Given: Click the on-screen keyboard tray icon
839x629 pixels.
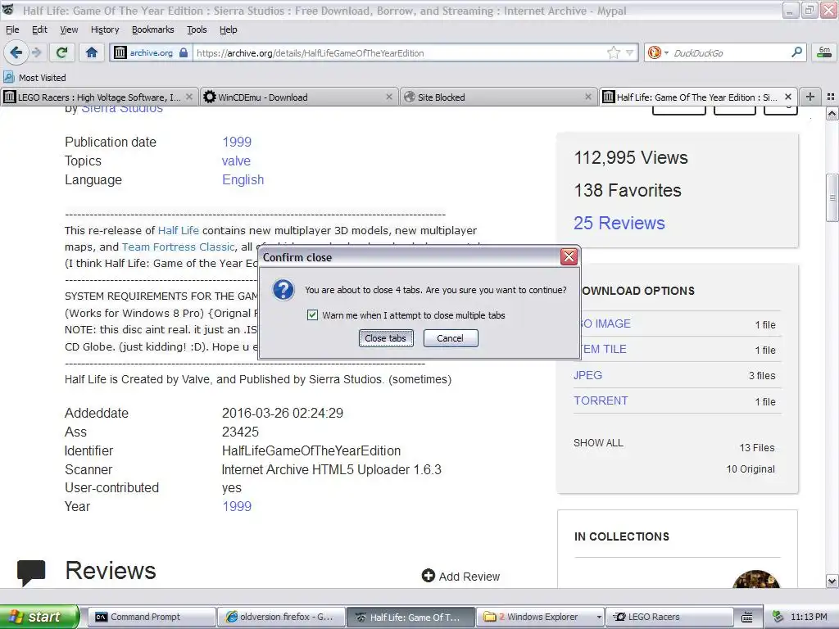Looking at the screenshot, I should tap(747, 618).
